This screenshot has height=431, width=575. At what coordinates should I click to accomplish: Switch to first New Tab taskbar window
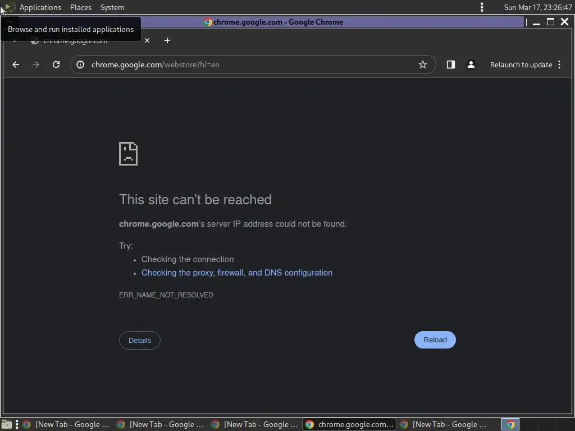pos(66,424)
